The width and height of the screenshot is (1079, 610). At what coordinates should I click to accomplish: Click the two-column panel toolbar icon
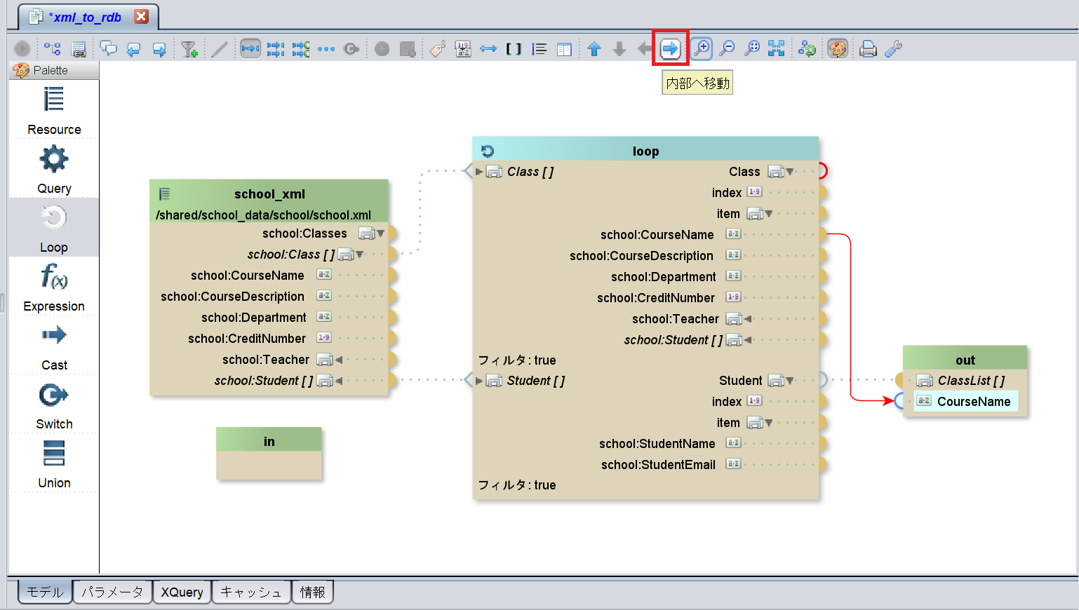[564, 48]
